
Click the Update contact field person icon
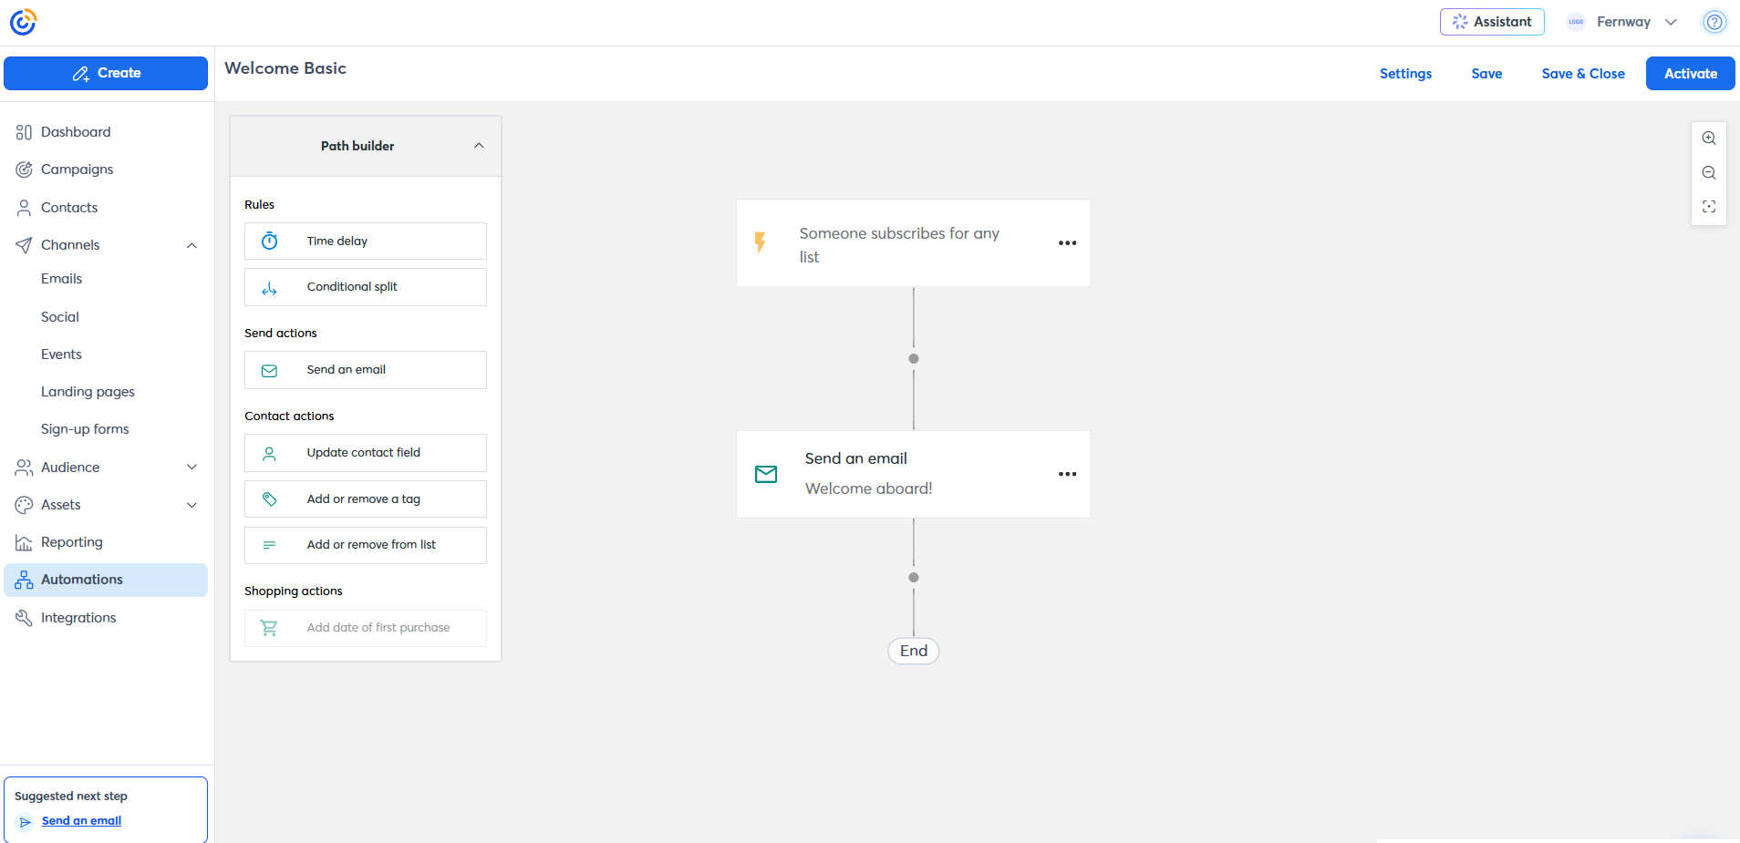tap(269, 453)
